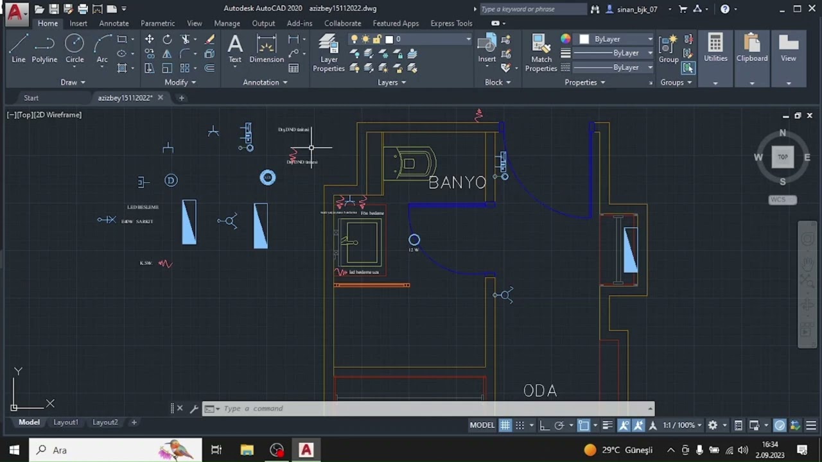Viewport: 822px width, 462px height.
Task: Open the Parametric ribbon tab
Action: [157, 23]
